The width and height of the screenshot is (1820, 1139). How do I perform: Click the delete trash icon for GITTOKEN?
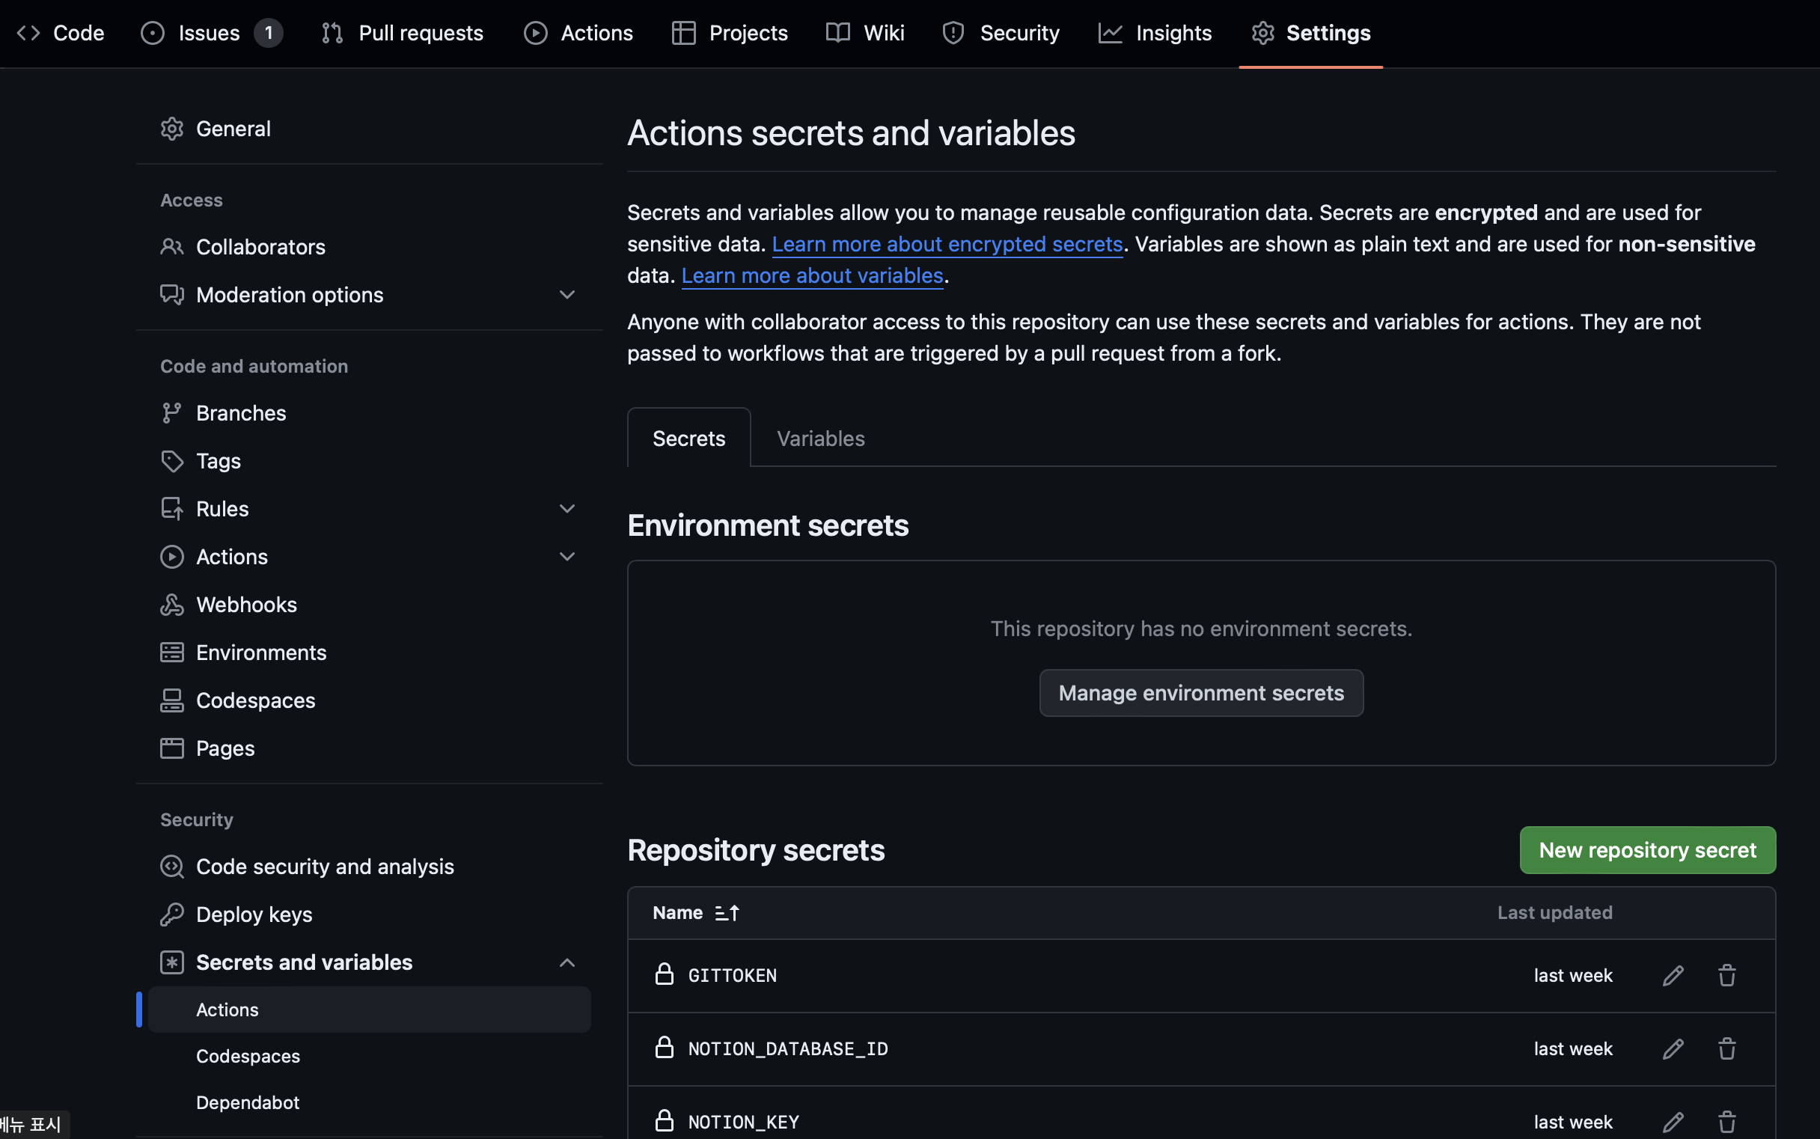1726,976
